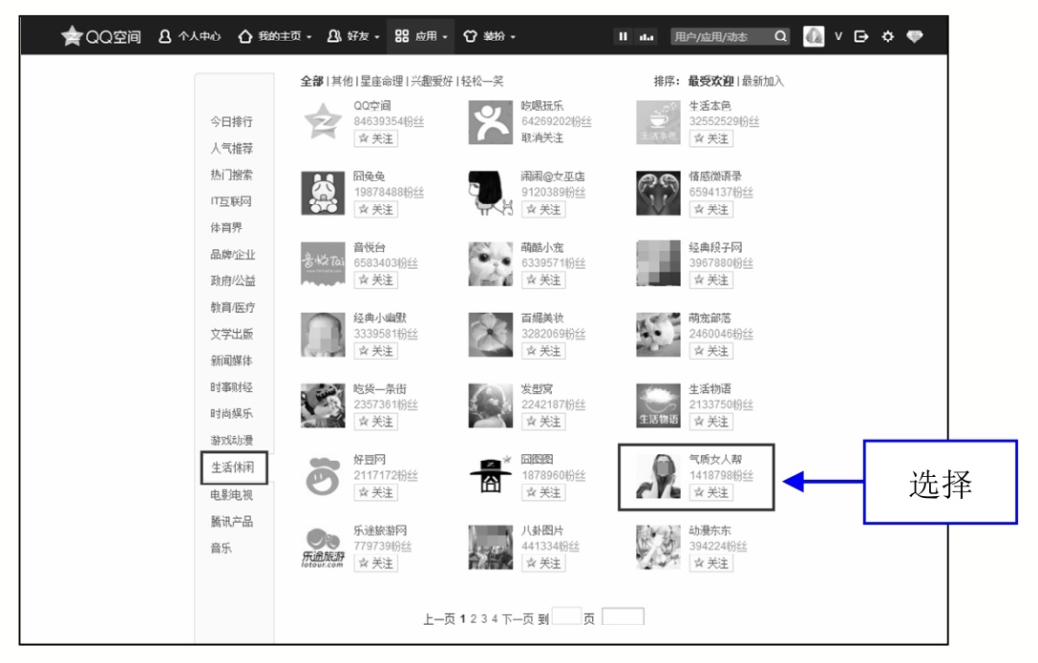The image size is (1038, 663).
Task: Open the settings gear icon
Action: click(888, 36)
